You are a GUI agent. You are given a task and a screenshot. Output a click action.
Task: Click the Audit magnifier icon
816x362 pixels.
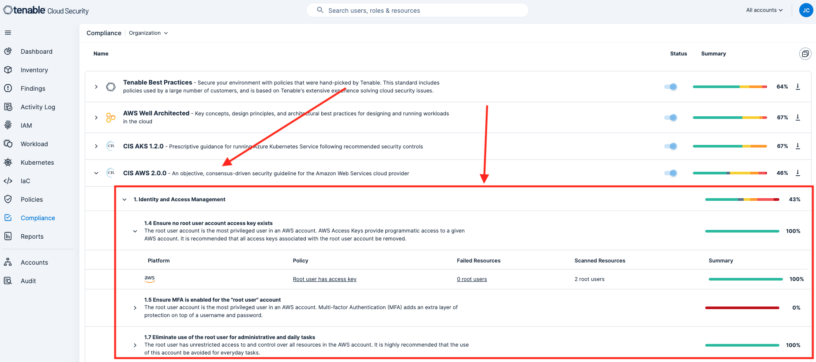point(8,281)
